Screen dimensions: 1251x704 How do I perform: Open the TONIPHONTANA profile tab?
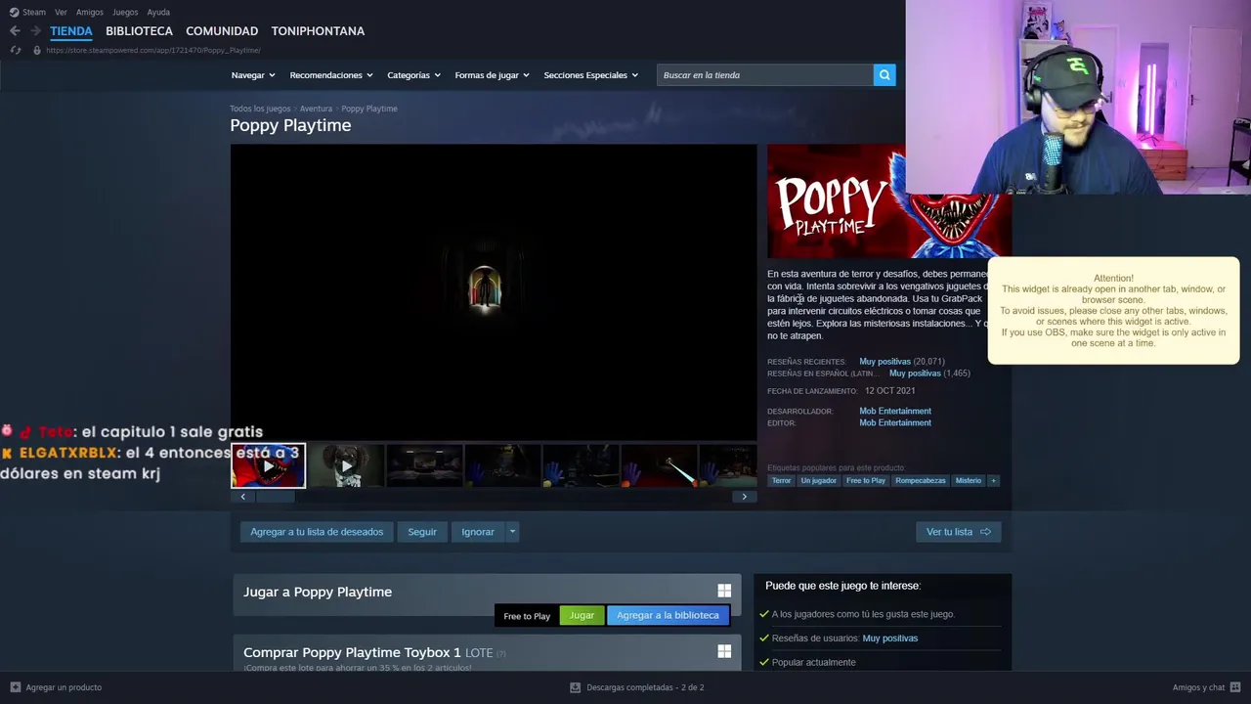pos(318,31)
